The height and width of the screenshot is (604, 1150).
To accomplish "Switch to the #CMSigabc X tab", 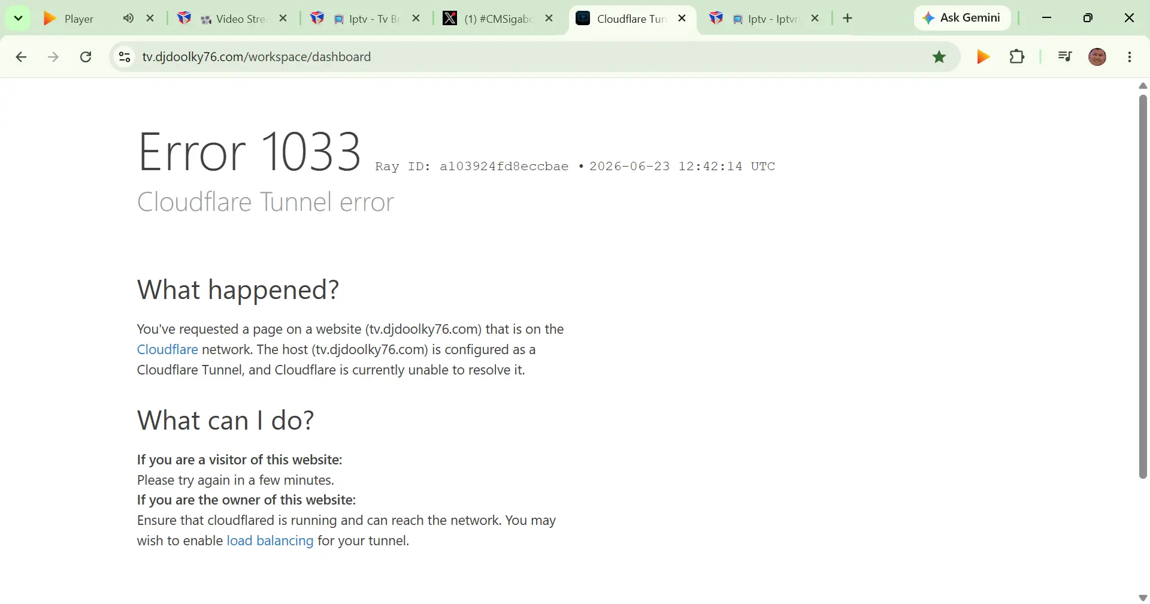I will pyautogui.click(x=497, y=19).
